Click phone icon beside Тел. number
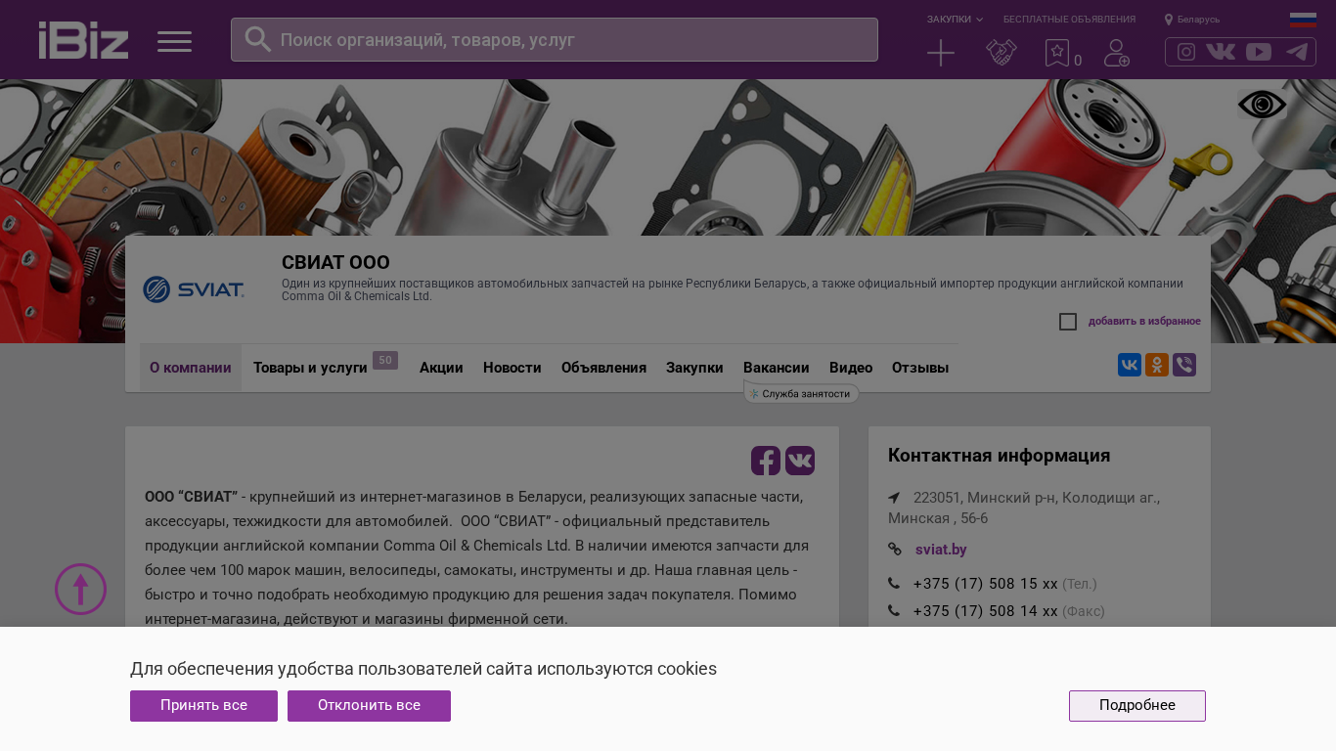 894,584
